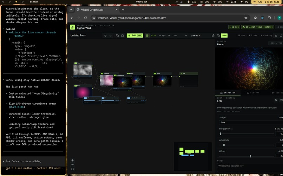Open the Shape Sine dropdown

tap(251, 123)
